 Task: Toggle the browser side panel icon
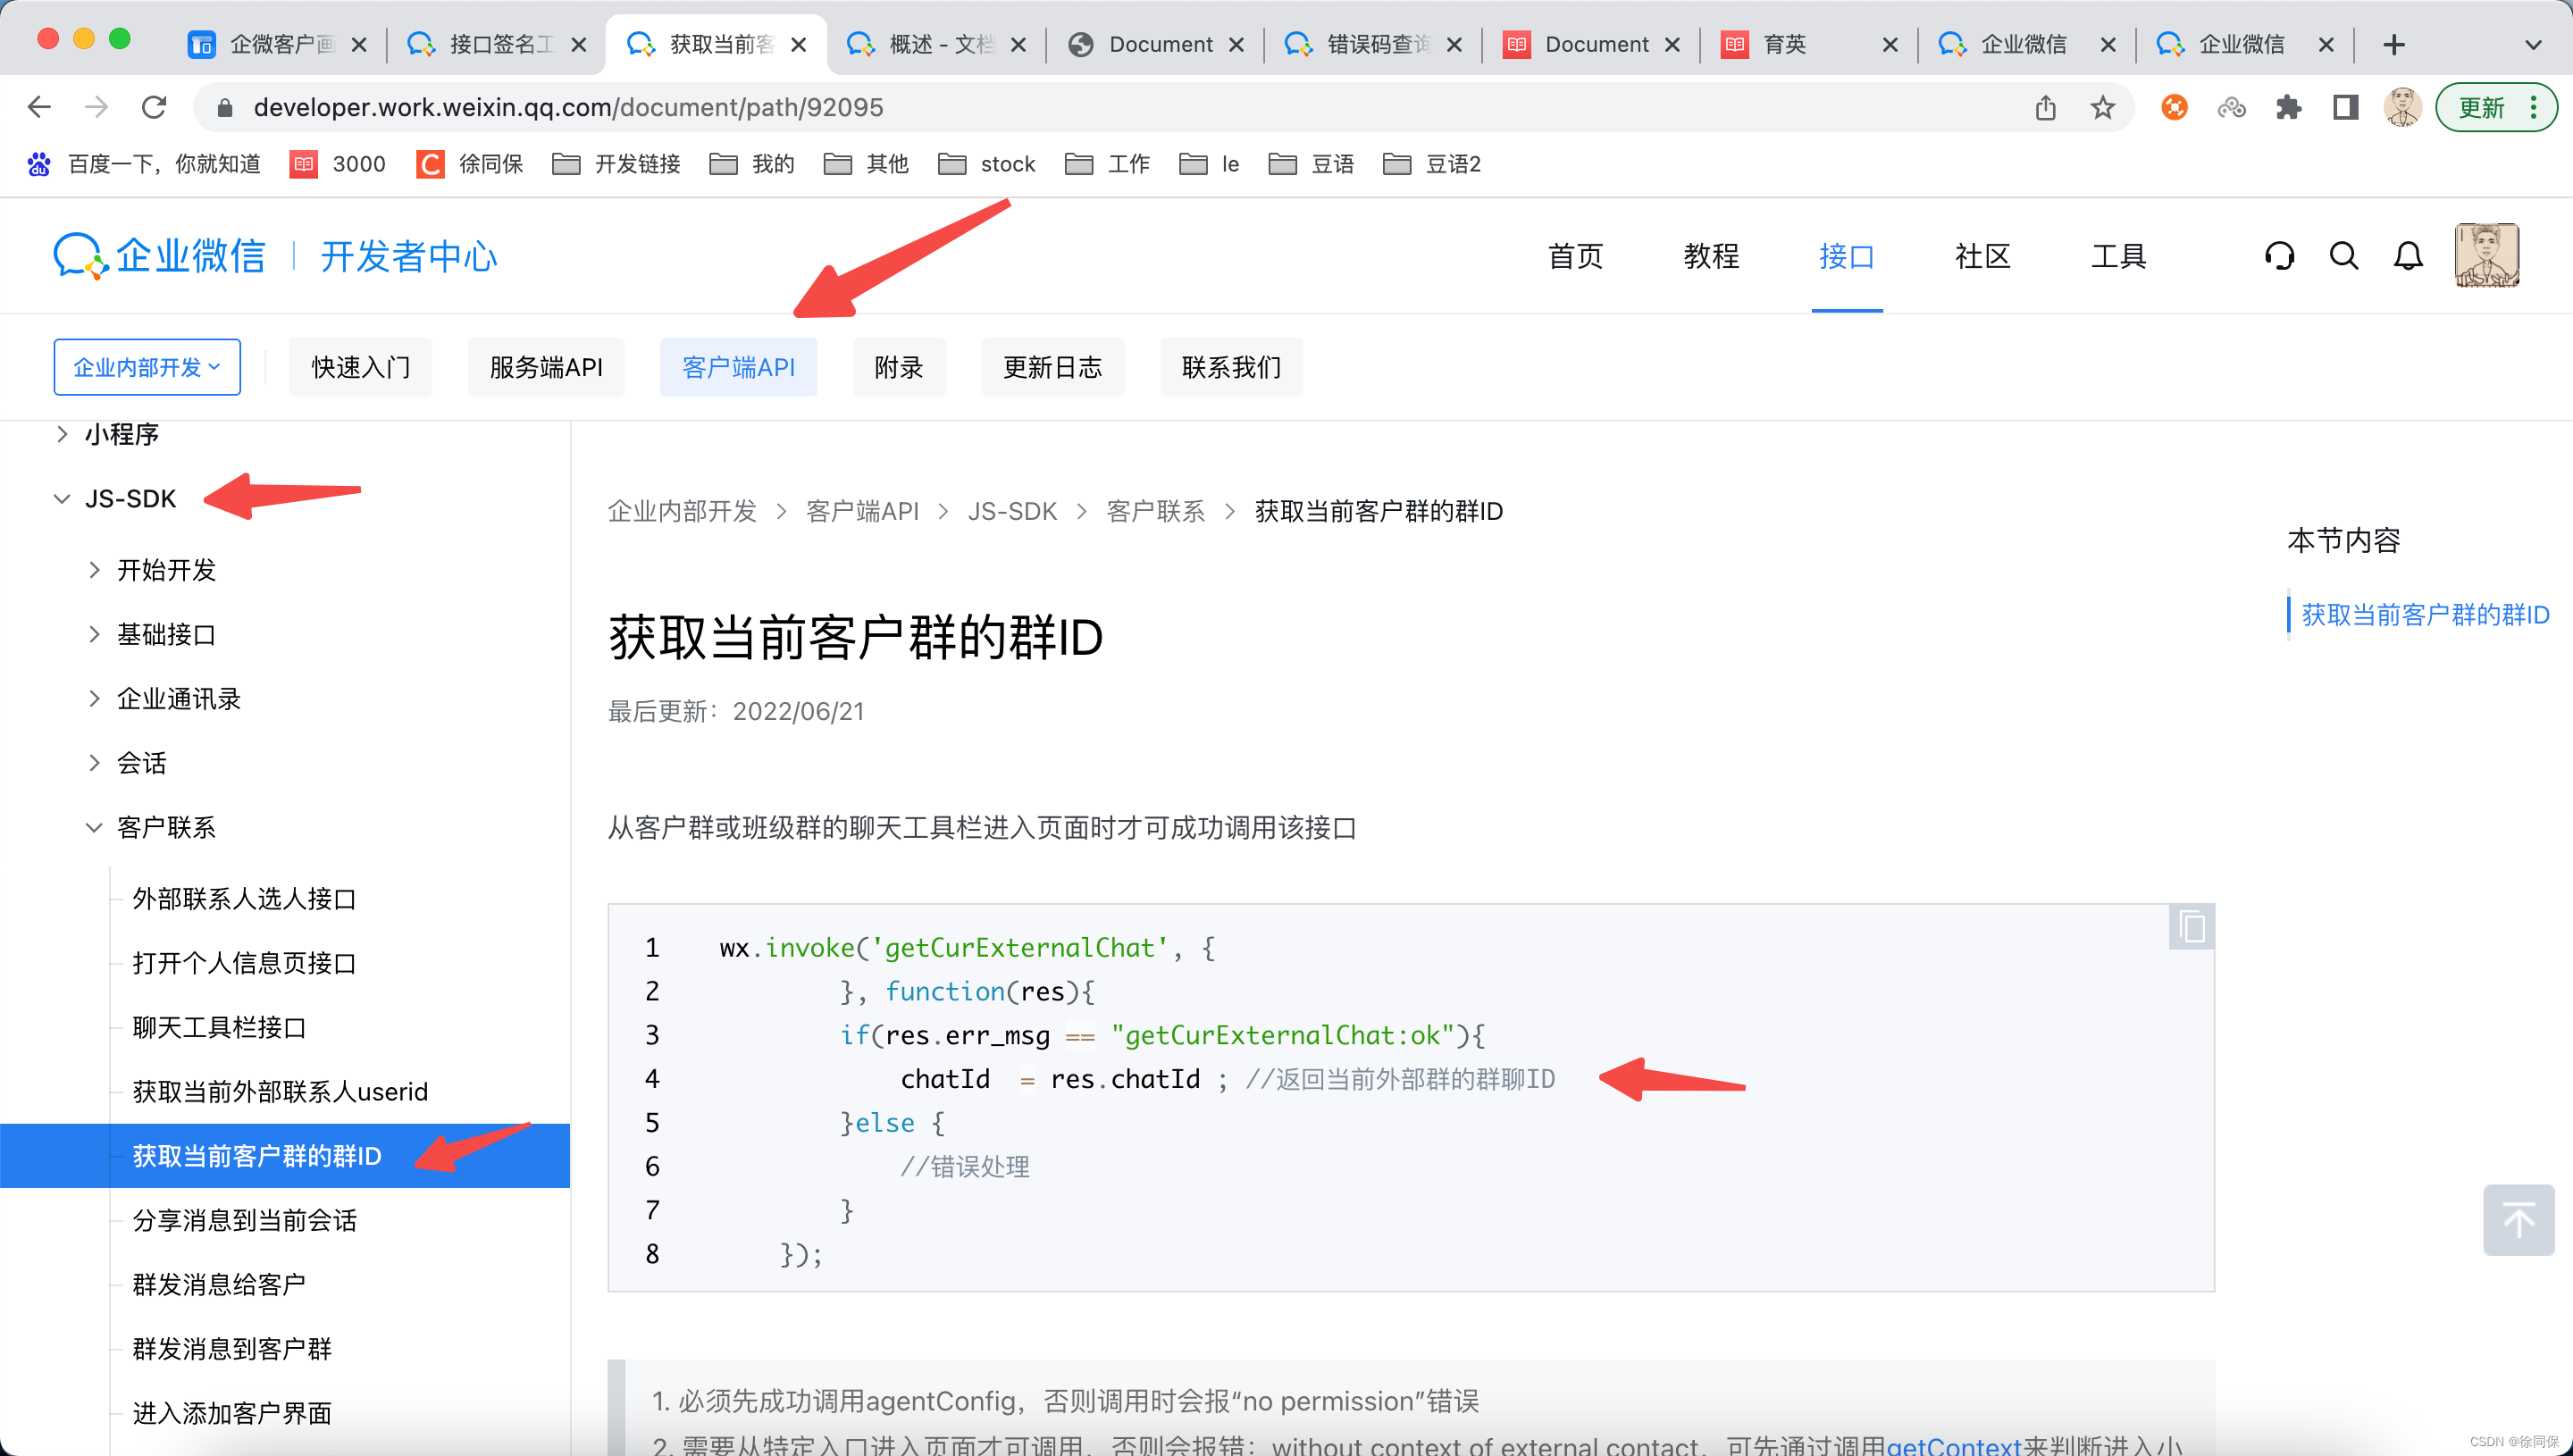(x=2345, y=107)
